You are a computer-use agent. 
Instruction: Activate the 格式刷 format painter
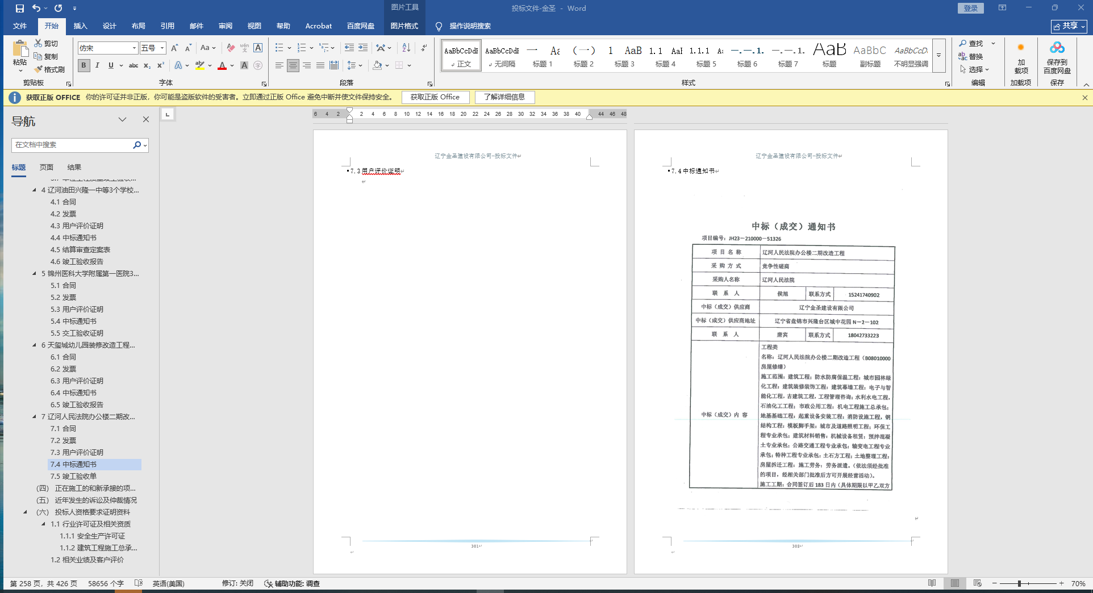(x=49, y=69)
